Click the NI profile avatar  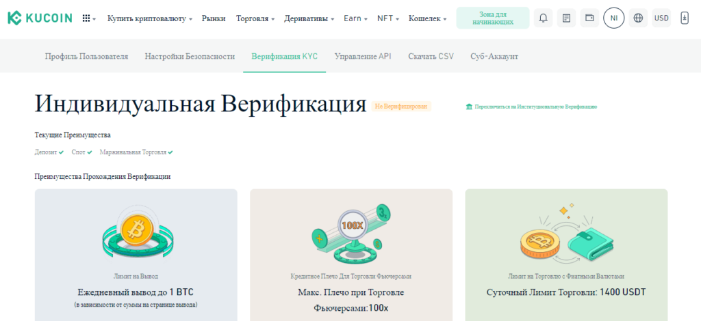tap(613, 18)
